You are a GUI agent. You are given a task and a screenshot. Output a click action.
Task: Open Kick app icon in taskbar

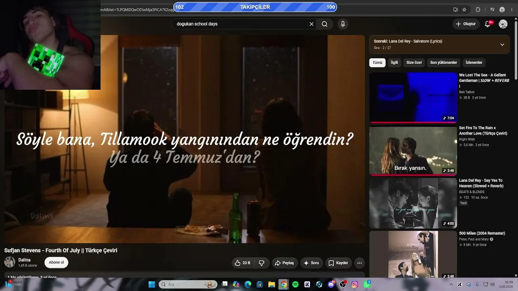point(307,285)
